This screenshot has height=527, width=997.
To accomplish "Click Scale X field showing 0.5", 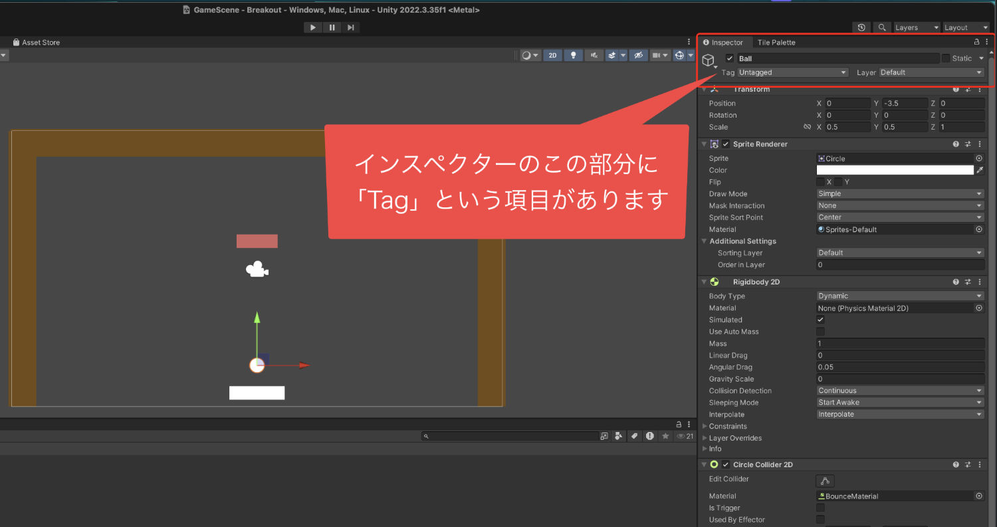I will [847, 127].
